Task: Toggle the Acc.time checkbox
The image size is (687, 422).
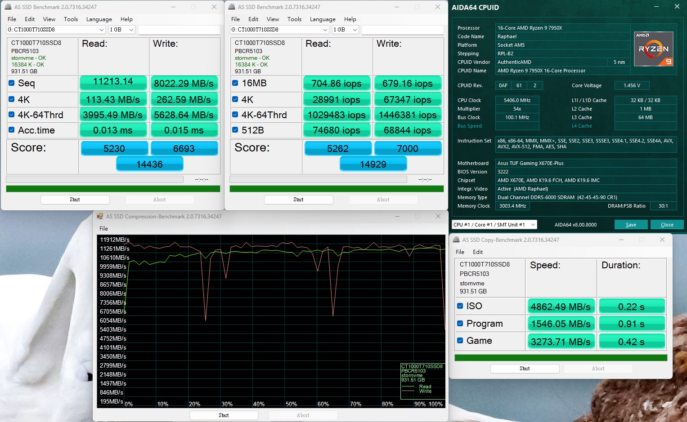Action: coord(11,129)
